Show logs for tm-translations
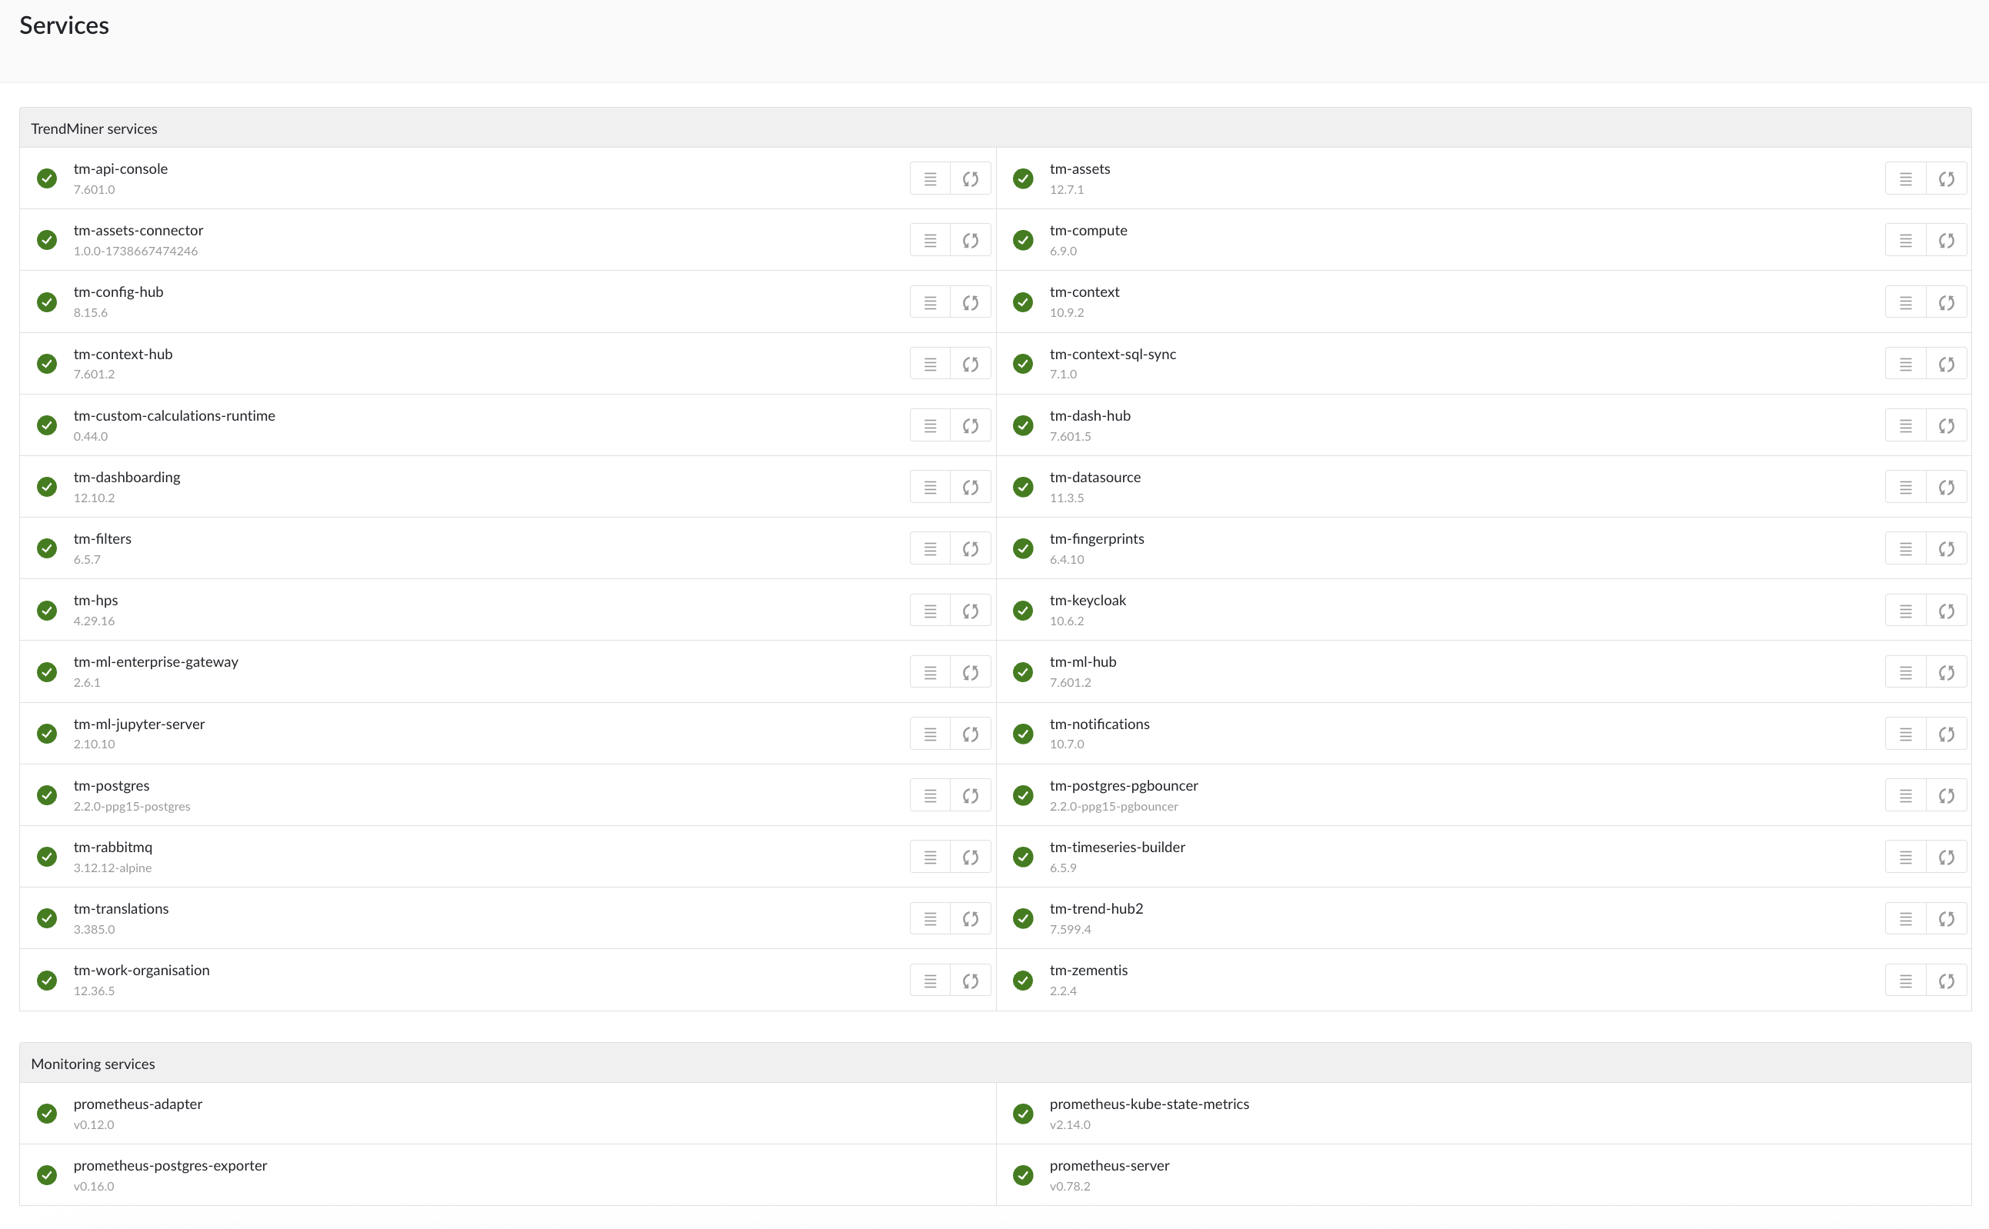Image resolution: width=1989 pixels, height=1229 pixels. 930,918
